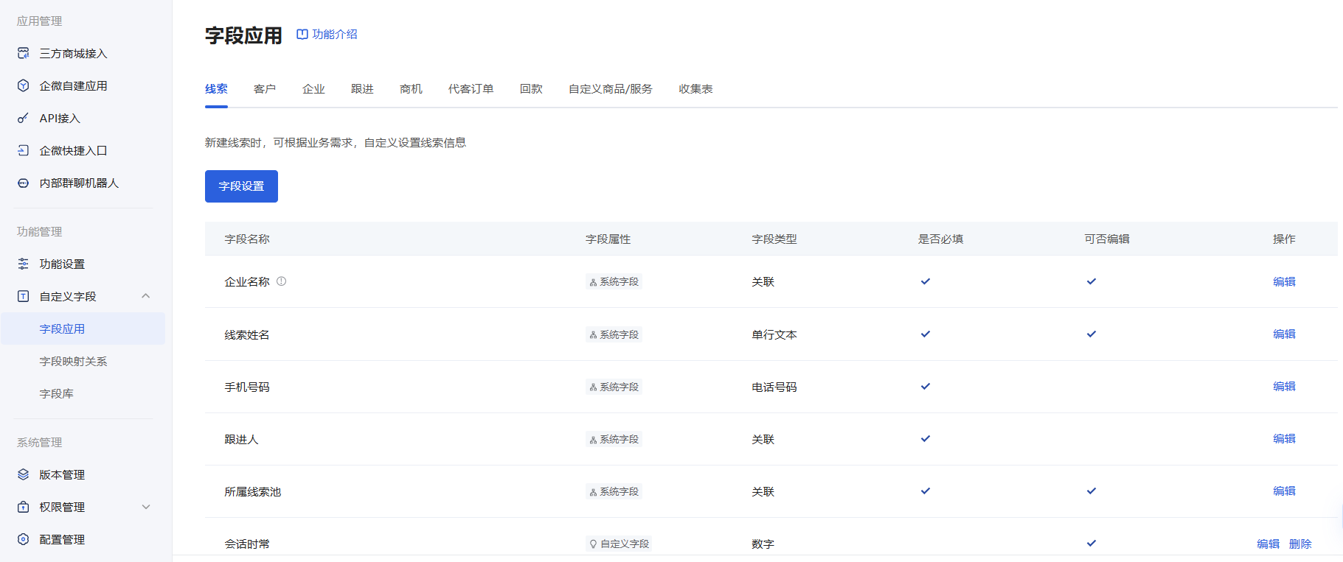
Task: Edit the 跟进人 field row
Action: coord(1284,439)
